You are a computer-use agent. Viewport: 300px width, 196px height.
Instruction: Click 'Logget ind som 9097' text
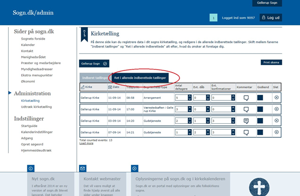click(238, 18)
